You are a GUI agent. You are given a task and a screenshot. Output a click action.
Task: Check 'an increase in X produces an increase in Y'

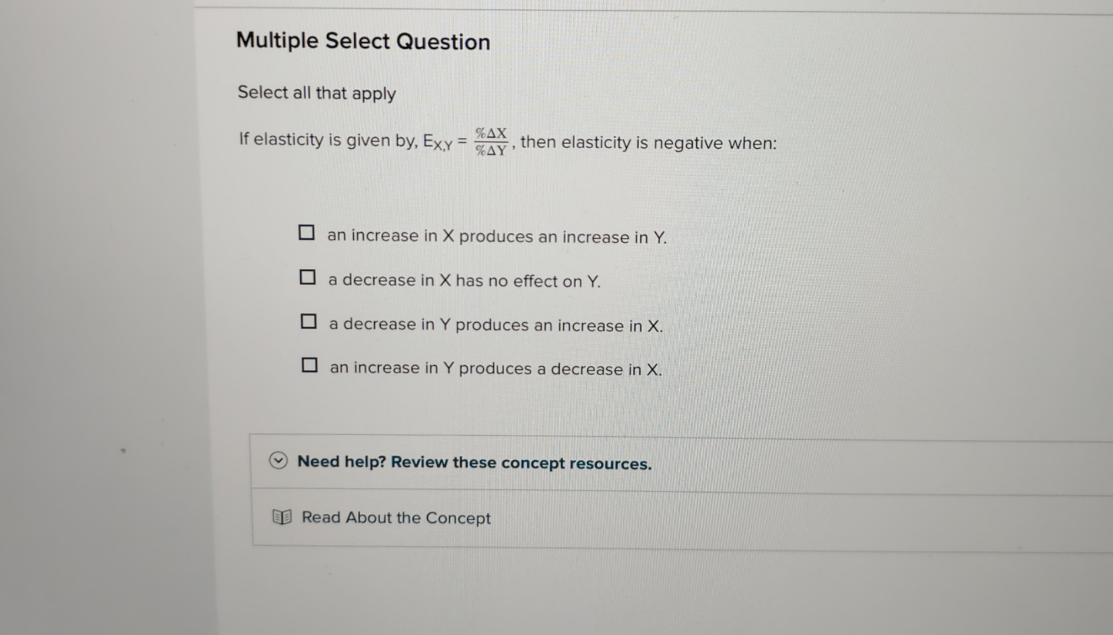tap(307, 233)
